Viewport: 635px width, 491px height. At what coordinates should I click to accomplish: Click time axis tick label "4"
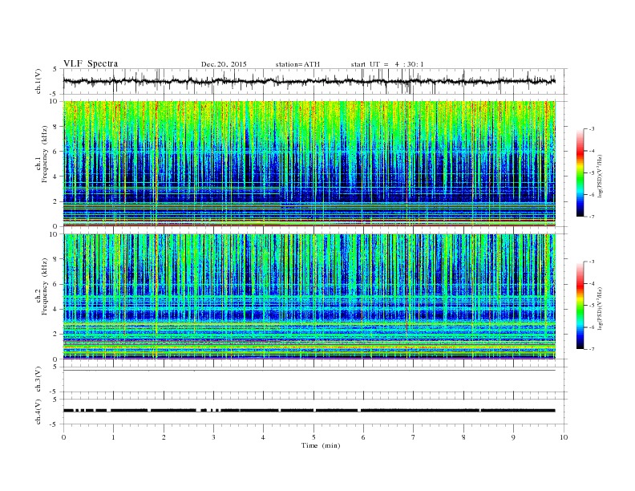tap(264, 437)
